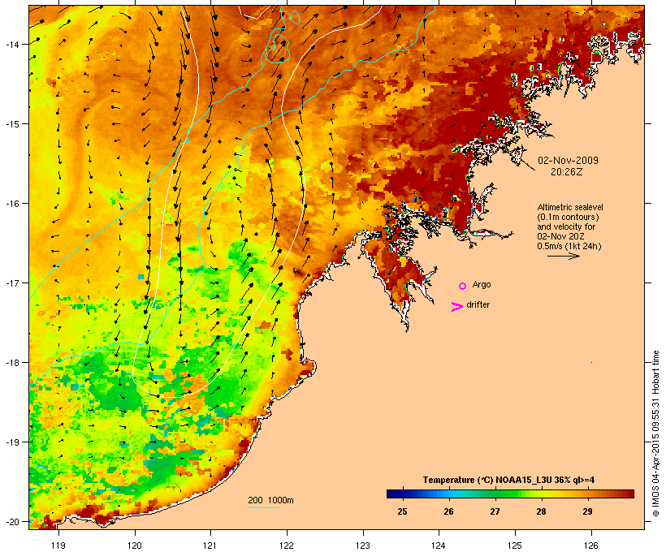Click latitude axis label -16
This screenshot has width=666, height=552.
click(11, 204)
